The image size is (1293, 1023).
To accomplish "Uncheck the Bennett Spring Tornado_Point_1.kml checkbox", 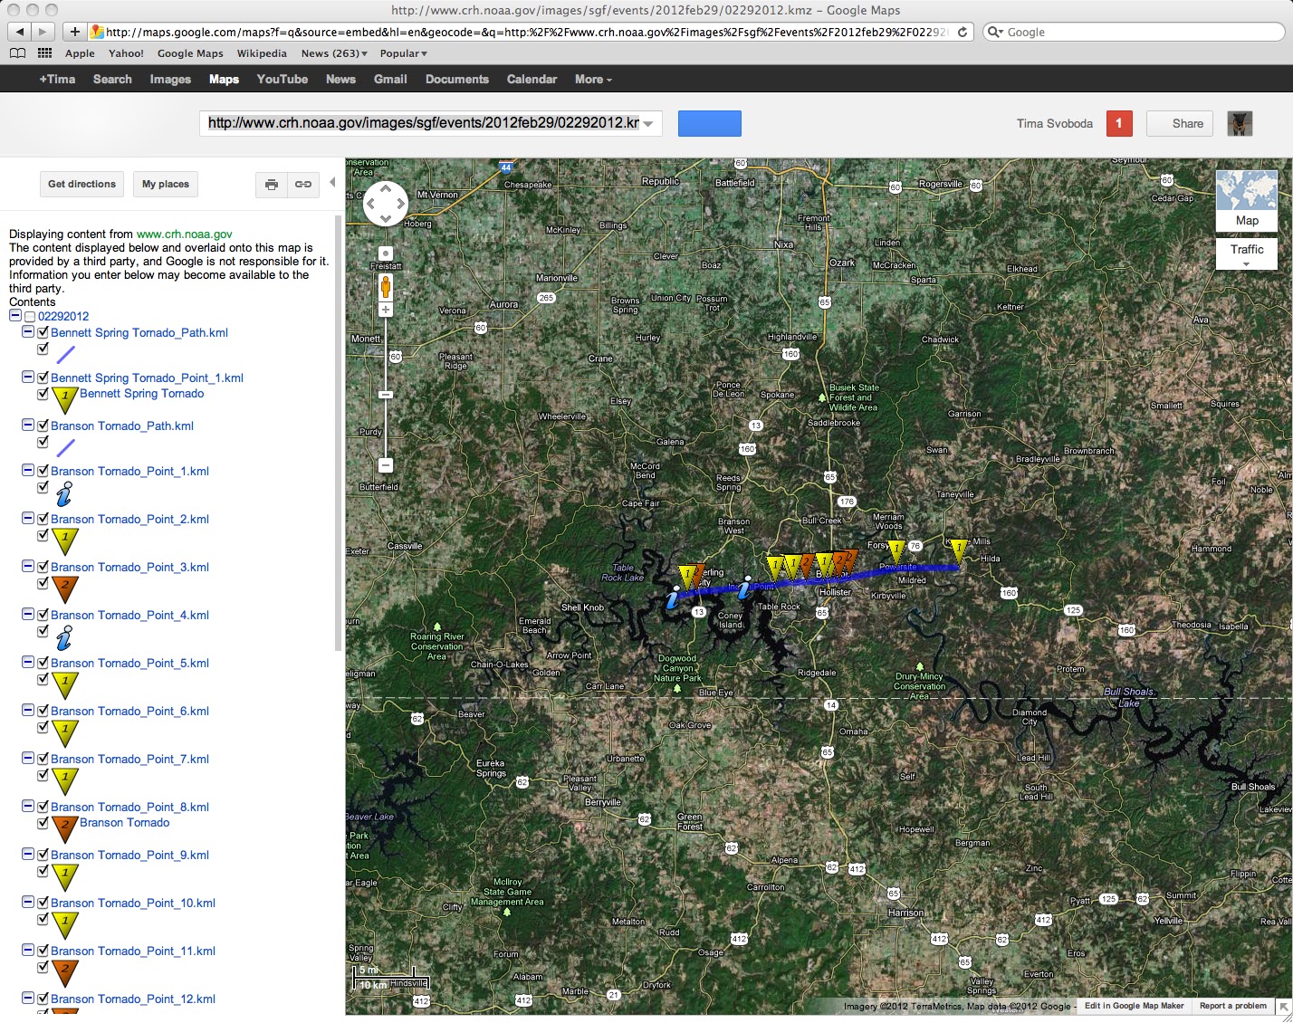I will click(x=43, y=378).
